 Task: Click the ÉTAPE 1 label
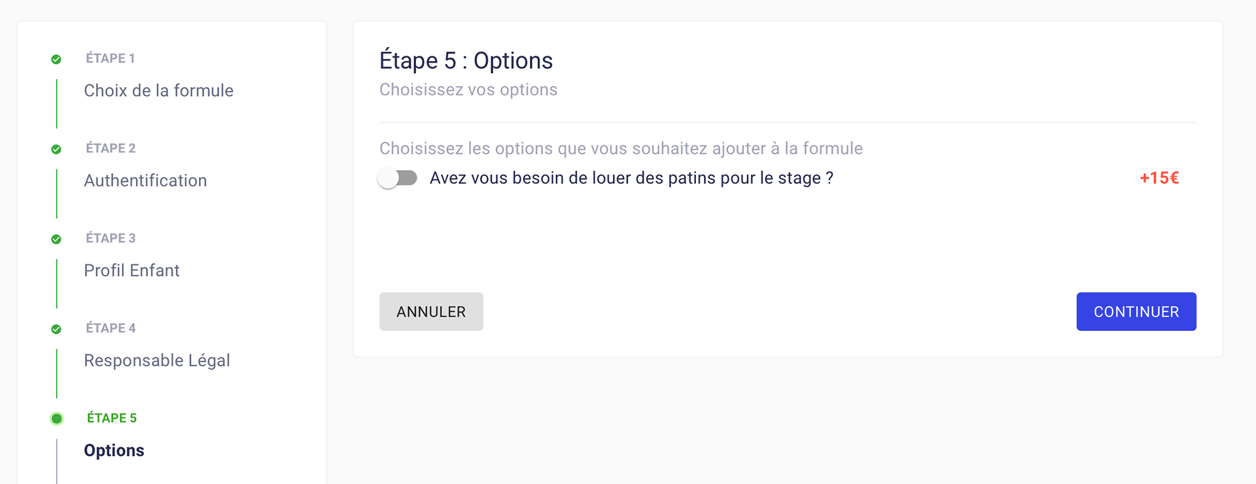tap(111, 58)
